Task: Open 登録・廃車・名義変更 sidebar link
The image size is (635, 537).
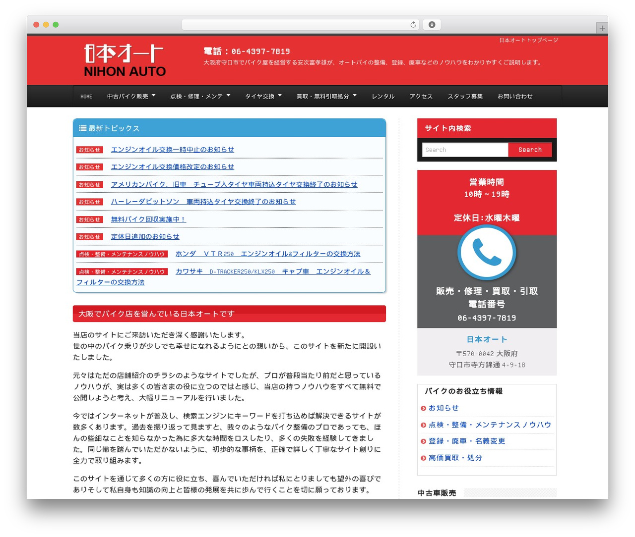Action: coord(467,441)
